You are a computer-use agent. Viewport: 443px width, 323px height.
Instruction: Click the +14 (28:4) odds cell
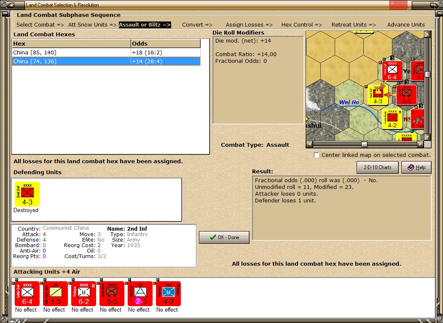166,61
